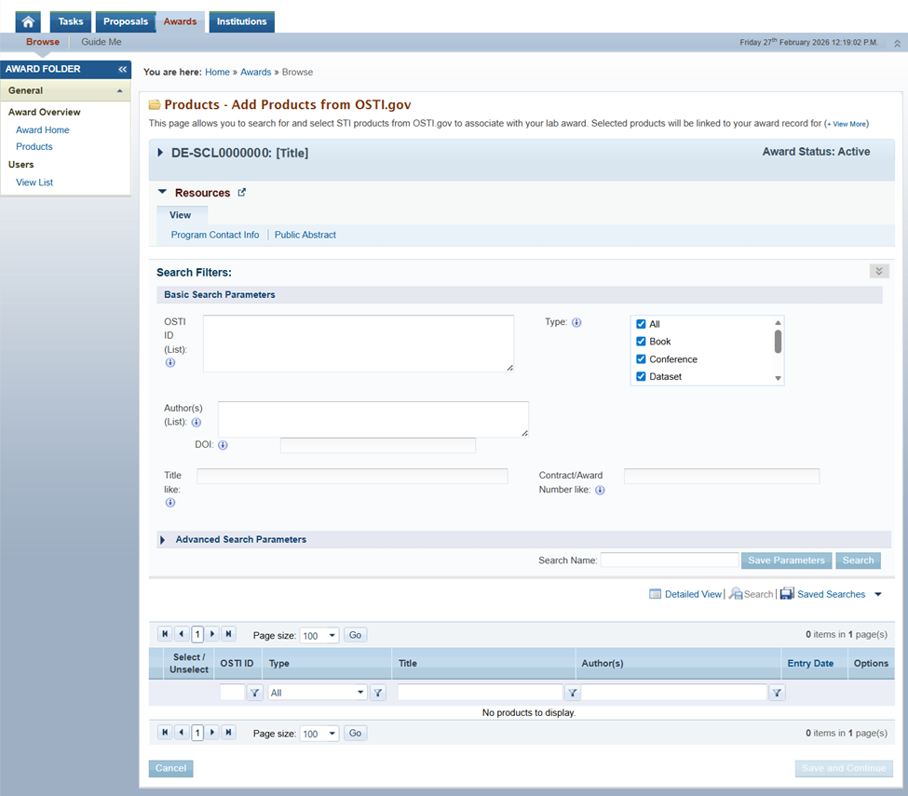The width and height of the screenshot is (908, 796).
Task: Collapse search filters with double-chevron icon
Action: click(878, 271)
